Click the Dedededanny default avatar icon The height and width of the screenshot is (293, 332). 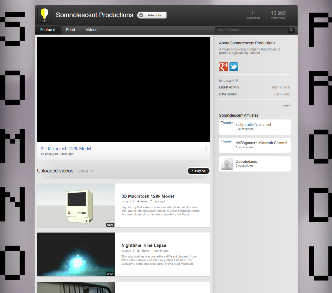coord(227,164)
